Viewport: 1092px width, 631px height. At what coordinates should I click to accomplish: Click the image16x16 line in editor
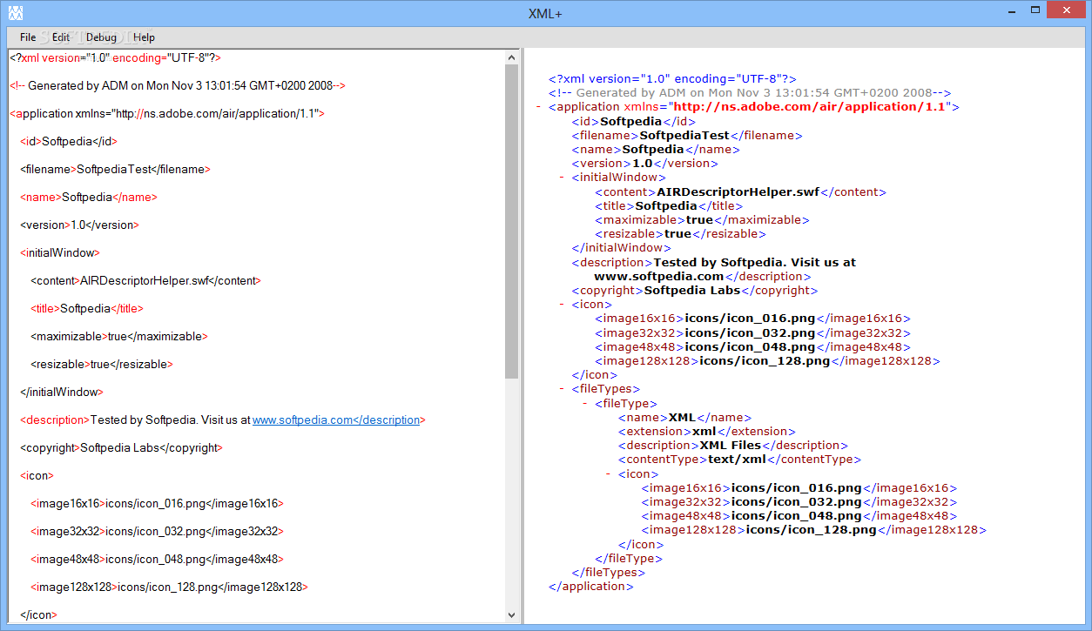click(157, 504)
